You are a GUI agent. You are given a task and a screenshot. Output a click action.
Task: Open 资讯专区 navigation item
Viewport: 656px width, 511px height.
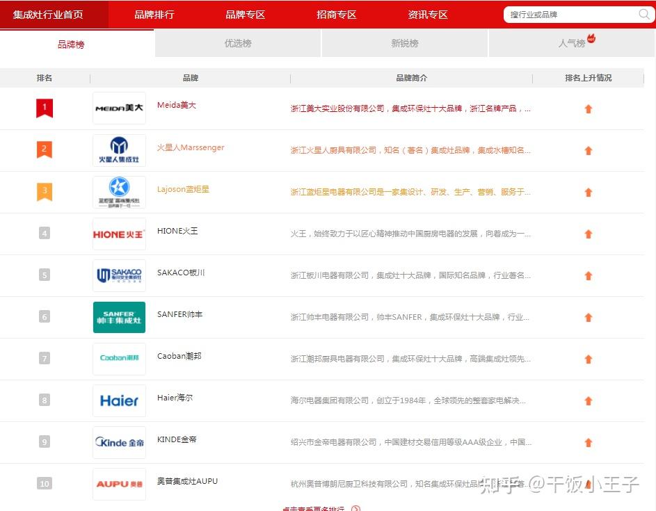click(428, 15)
